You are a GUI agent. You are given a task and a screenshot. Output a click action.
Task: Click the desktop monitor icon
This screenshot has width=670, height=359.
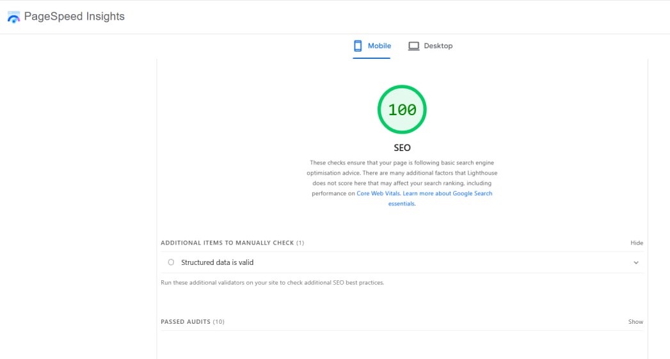point(414,46)
